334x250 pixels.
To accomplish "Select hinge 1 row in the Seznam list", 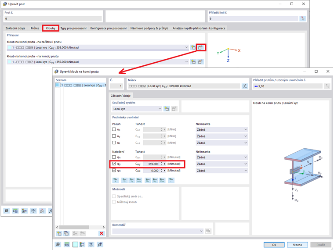I will (80, 85).
